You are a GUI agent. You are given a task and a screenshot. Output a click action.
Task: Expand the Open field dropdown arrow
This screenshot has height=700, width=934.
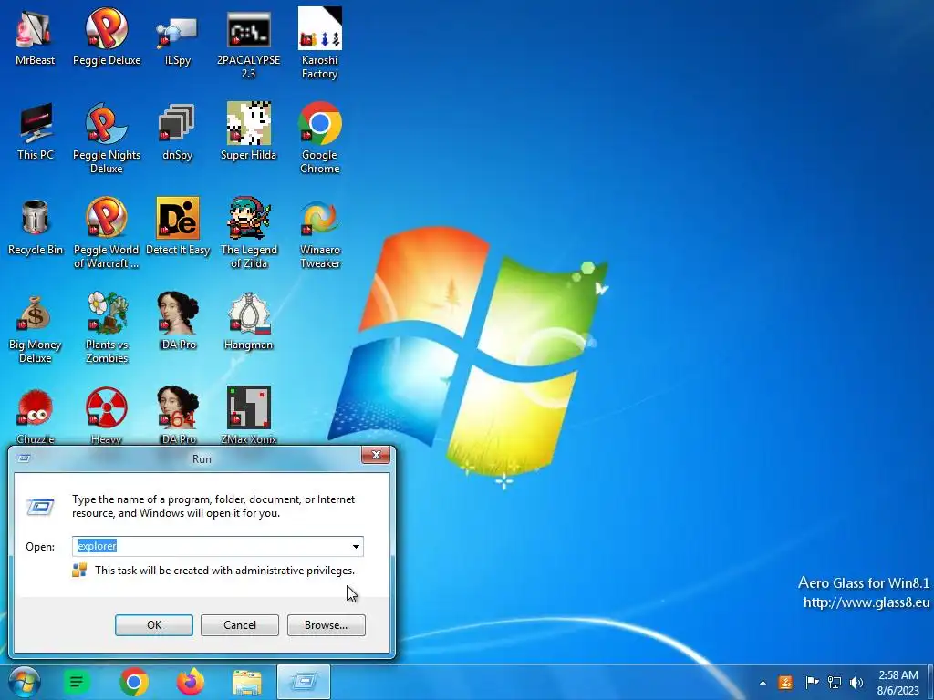click(356, 547)
